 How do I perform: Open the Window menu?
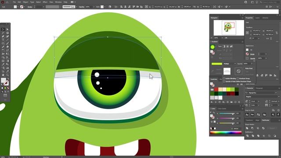click(58, 2)
